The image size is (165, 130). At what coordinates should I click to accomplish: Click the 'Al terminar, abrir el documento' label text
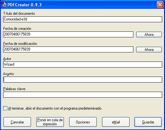click(55, 108)
